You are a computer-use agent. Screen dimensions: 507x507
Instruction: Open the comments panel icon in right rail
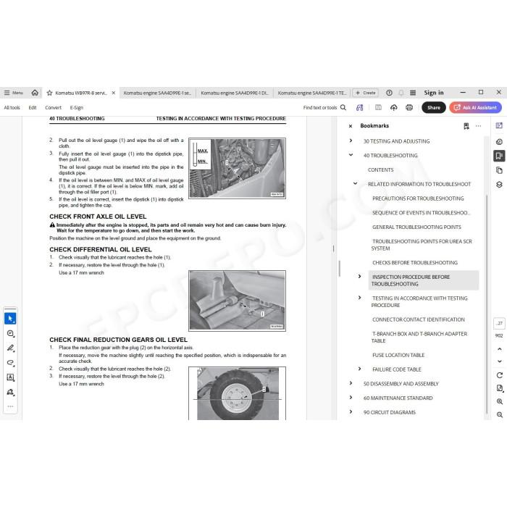(x=499, y=142)
